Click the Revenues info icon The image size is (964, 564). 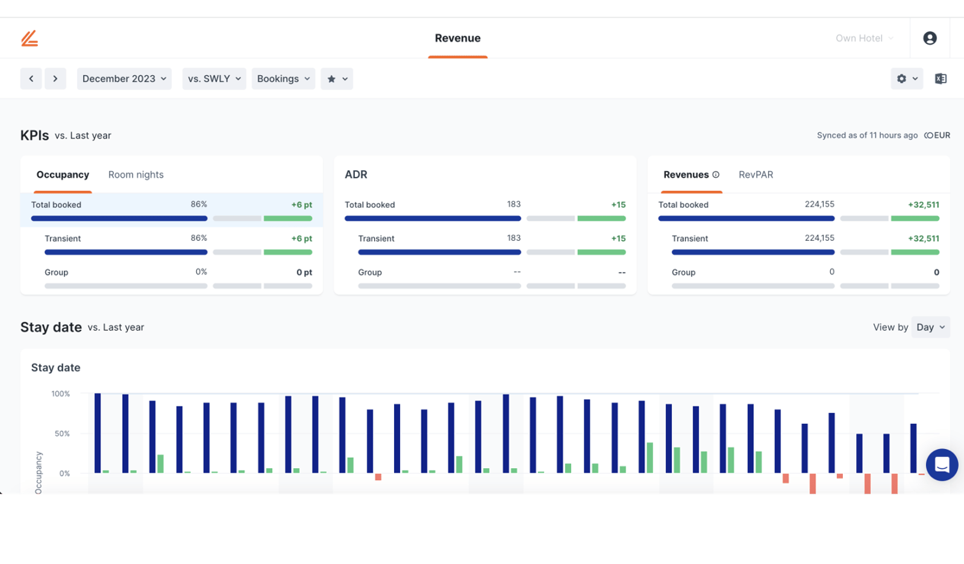click(716, 175)
